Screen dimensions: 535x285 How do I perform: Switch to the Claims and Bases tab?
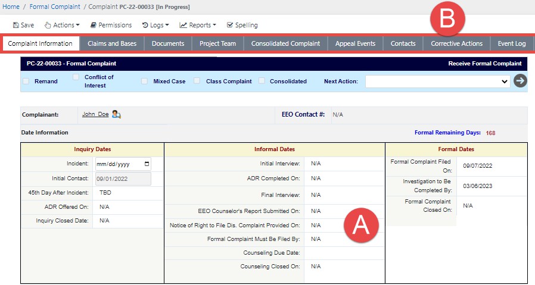tap(112, 43)
